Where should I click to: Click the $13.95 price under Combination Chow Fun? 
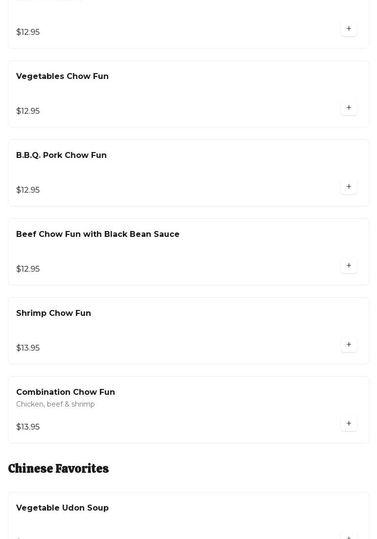tap(28, 427)
